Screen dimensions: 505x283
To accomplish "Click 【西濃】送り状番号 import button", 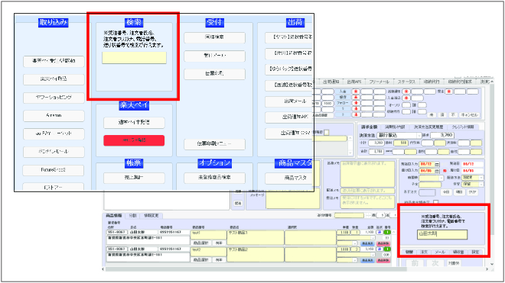I will tap(289, 85).
